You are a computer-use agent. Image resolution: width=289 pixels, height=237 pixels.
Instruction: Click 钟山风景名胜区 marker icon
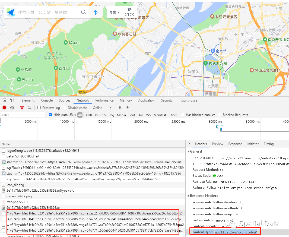click(x=252, y=70)
